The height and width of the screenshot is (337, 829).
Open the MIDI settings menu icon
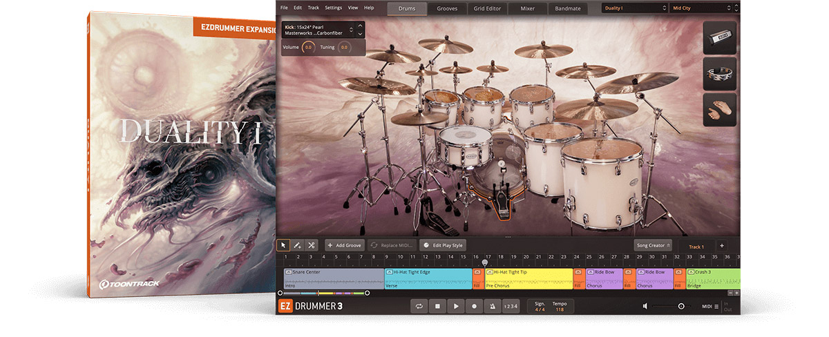[716, 306]
